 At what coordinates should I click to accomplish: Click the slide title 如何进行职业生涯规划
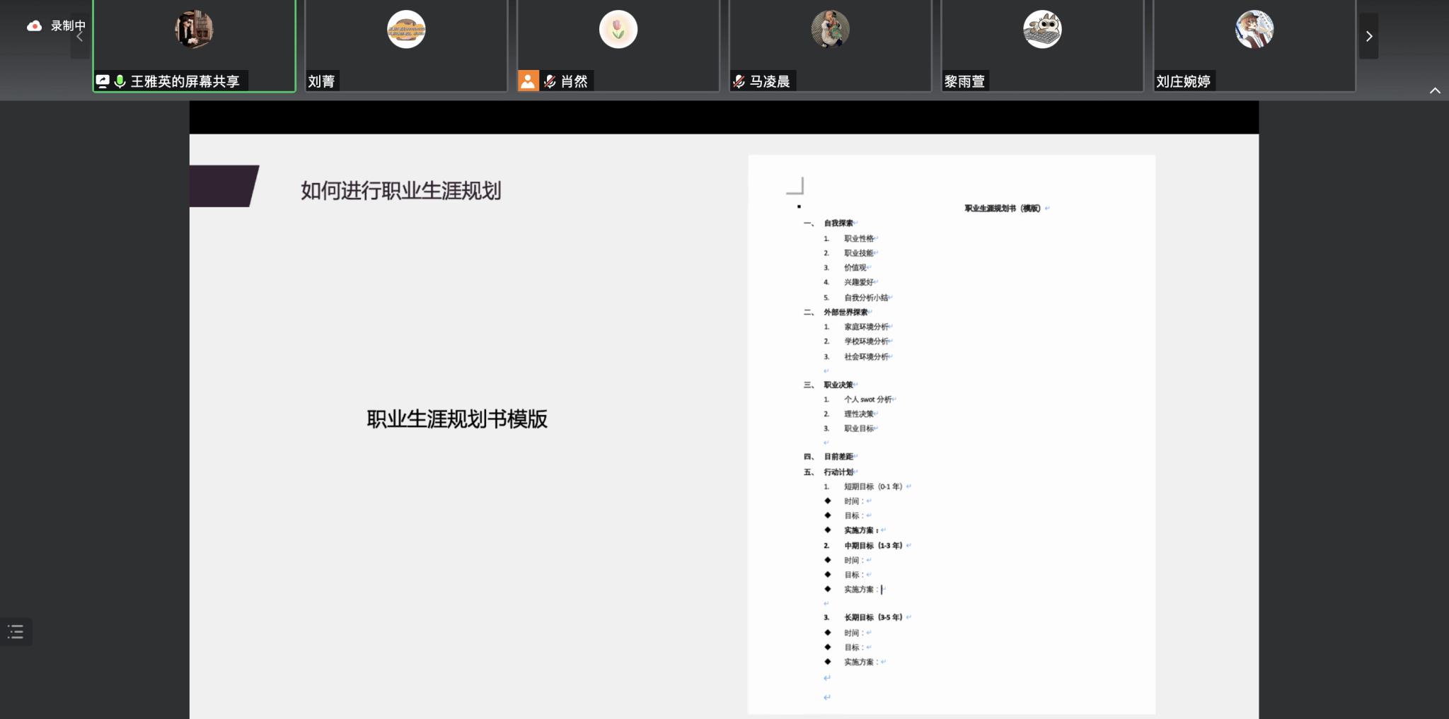(400, 191)
